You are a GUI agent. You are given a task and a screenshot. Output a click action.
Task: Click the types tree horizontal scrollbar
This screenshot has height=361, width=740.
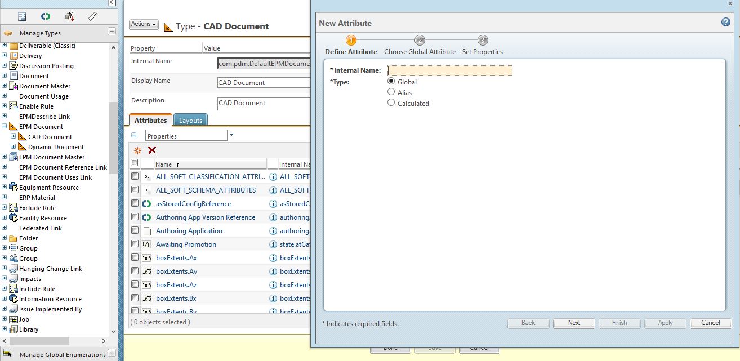click(38, 341)
